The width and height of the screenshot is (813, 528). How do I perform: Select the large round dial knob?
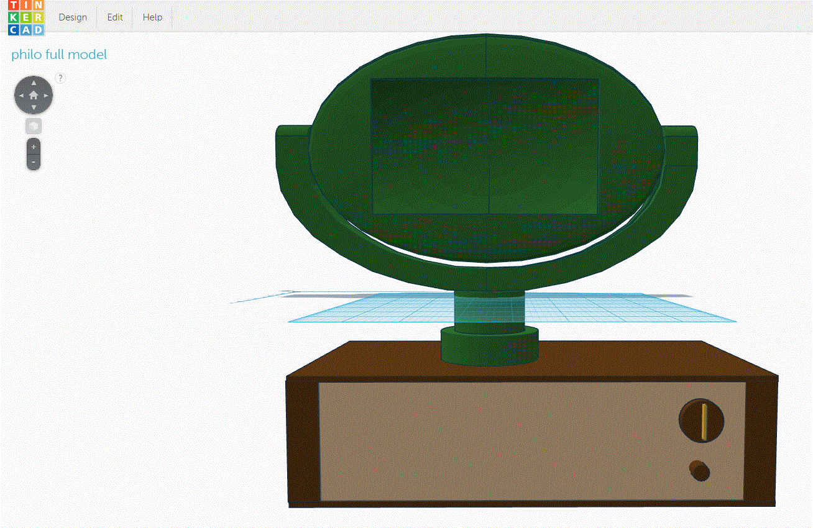[x=702, y=421]
